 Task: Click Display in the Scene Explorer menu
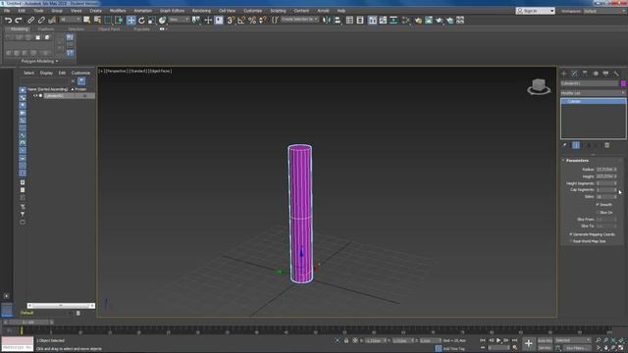46,73
